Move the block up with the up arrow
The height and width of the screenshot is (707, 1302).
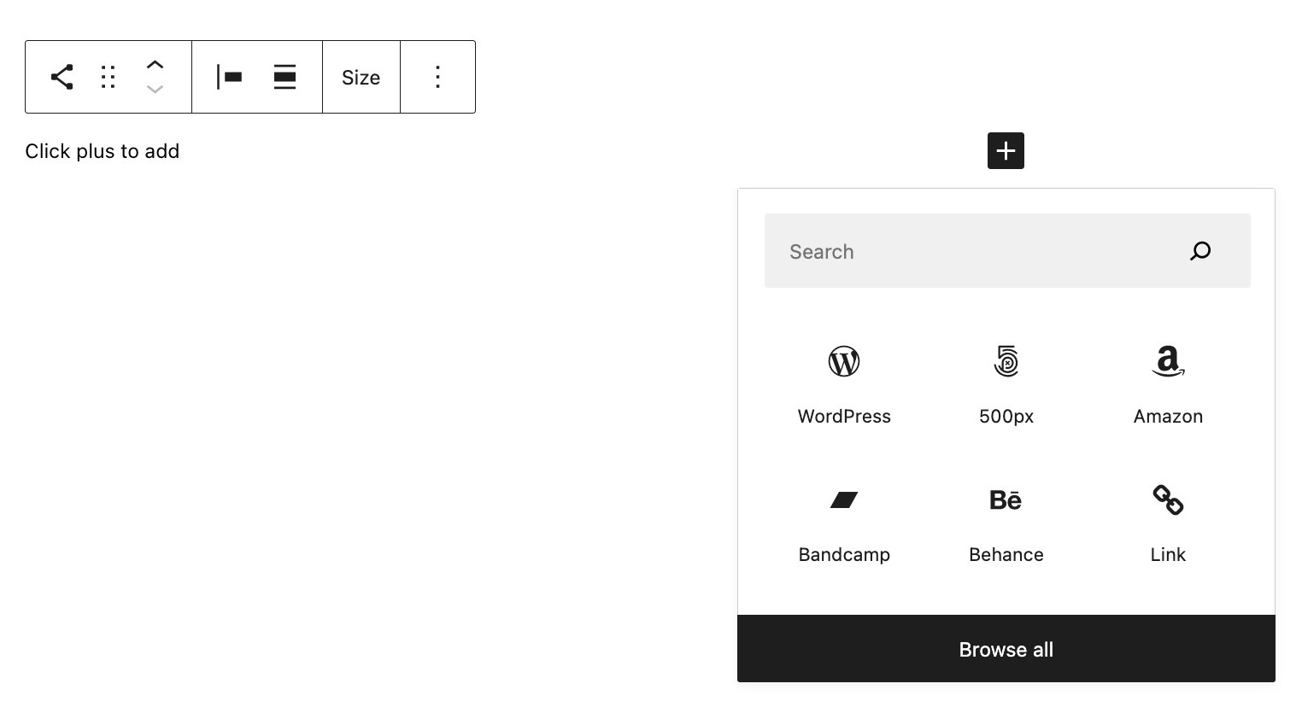click(x=155, y=64)
